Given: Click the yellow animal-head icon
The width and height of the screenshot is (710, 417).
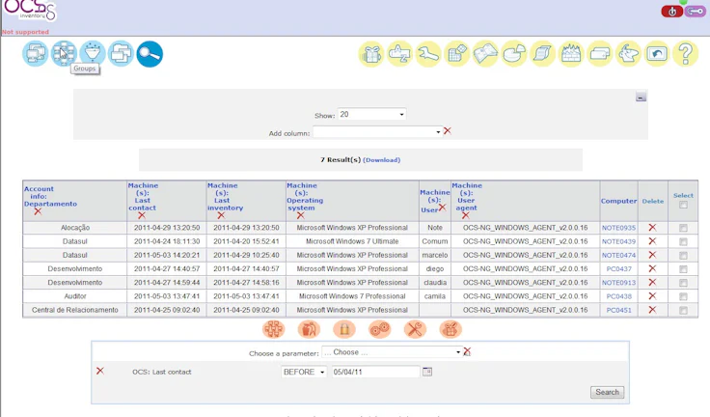Looking at the screenshot, I should pyautogui.click(x=629, y=54).
